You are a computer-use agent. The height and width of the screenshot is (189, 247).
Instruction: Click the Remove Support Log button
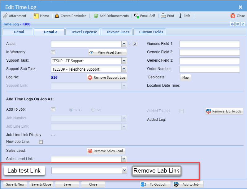tap(107, 77)
